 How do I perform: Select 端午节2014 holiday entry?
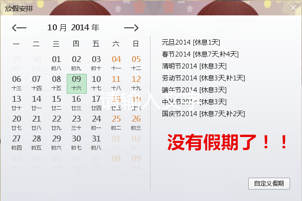pos(194,90)
